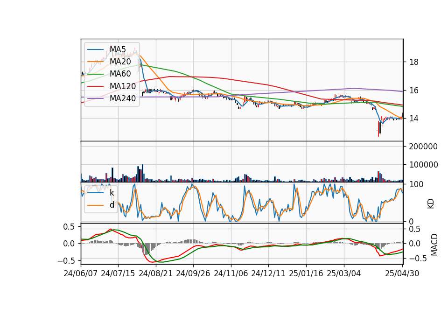Click the purple MA240 line sample in legend
Image resolution: width=448 pixels, height=322 pixels.
[x=95, y=99]
